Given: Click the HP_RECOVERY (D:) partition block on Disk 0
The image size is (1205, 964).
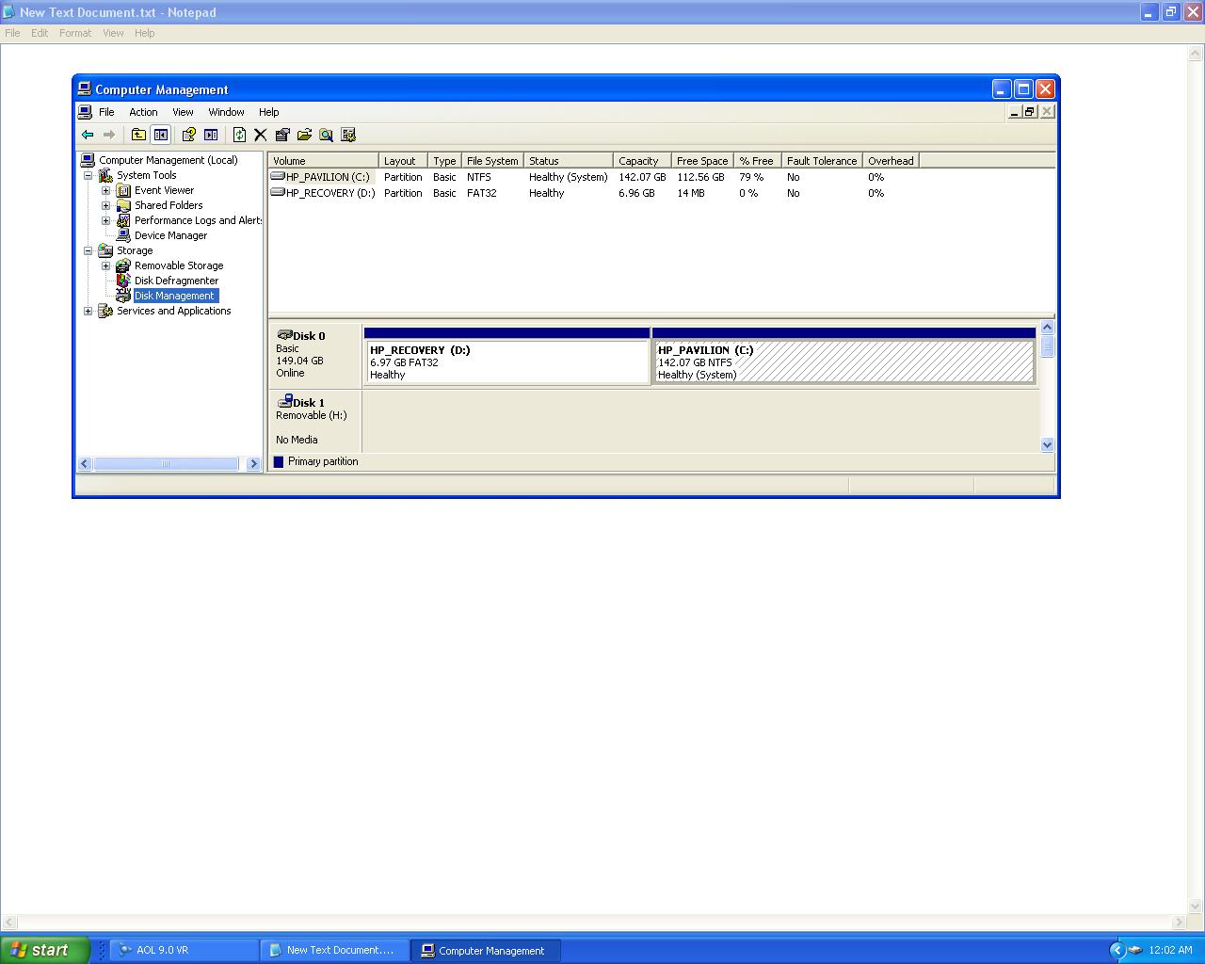Looking at the screenshot, I should [x=507, y=361].
